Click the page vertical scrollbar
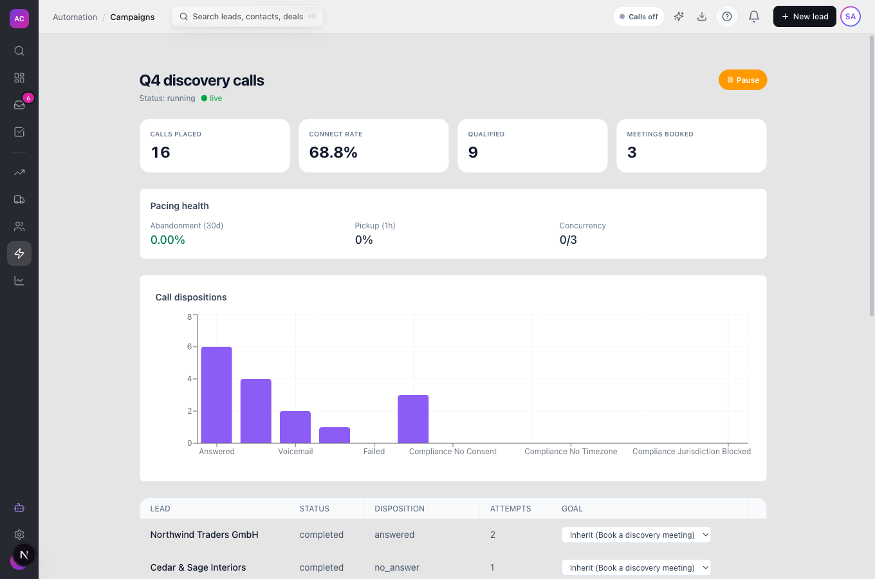Screen dimensions: 875x579 point(872,175)
